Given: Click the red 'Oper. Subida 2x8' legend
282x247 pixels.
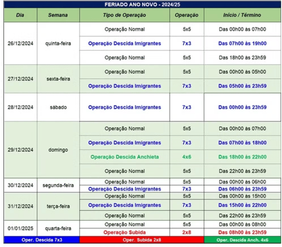Looking at the screenshot, I should [x=141, y=240].
